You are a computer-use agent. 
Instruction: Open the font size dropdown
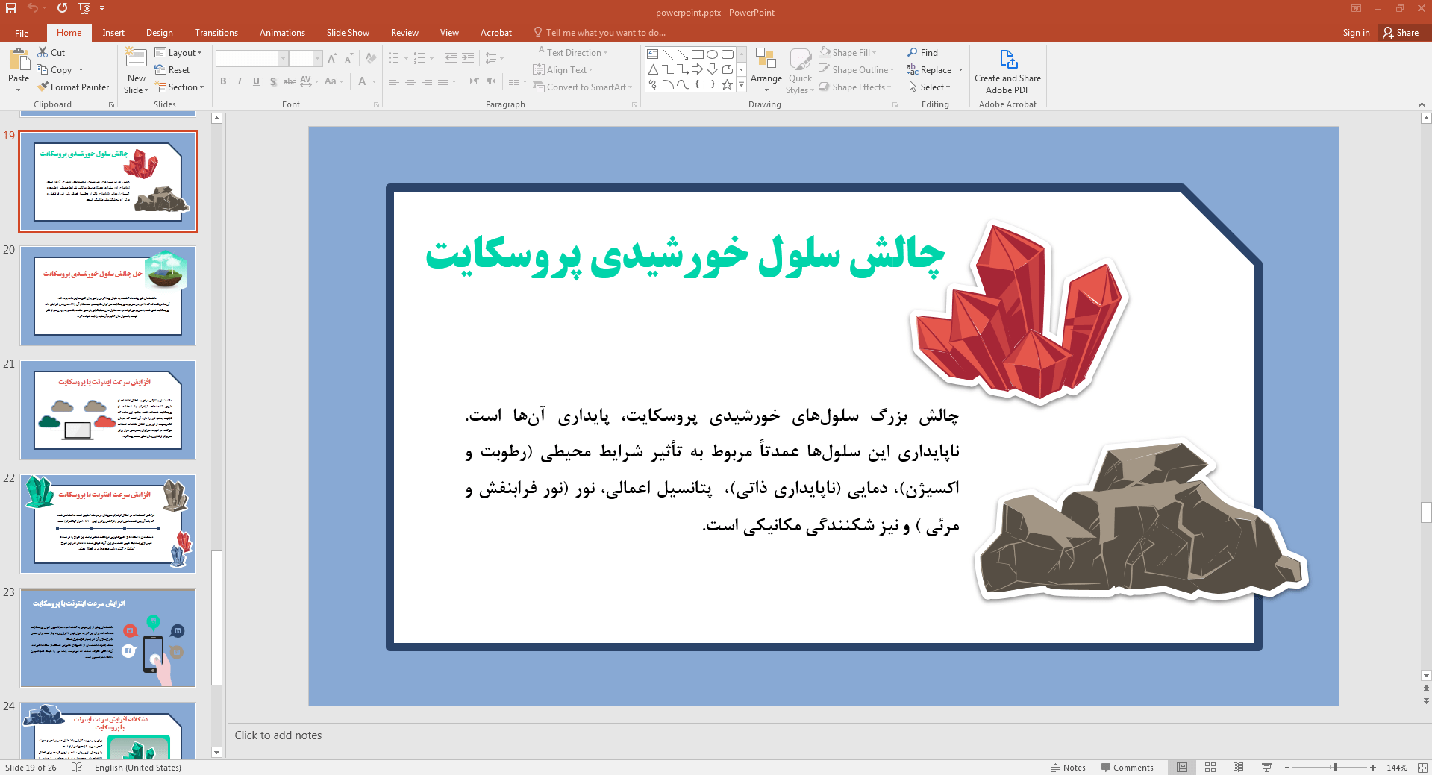point(318,58)
